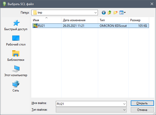Open the View menu icon
The width and height of the screenshot is (156, 115).
coord(123,13)
